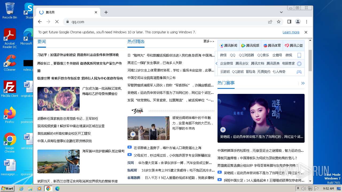The width and height of the screenshot is (342, 192).
Task: Click the left chevron beside 企业微信
Action: 216,63
